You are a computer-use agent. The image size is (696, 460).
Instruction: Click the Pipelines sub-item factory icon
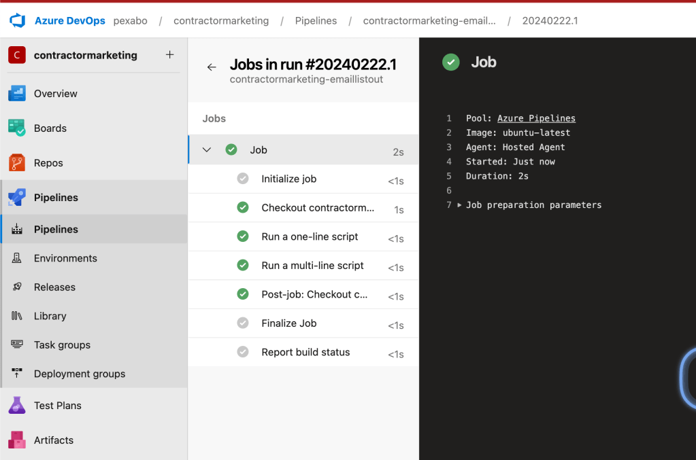point(17,229)
